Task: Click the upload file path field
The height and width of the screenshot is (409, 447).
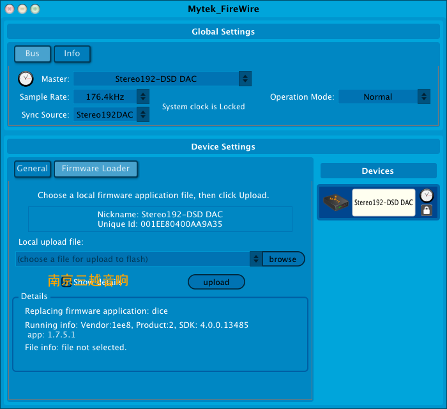Action: 133,259
